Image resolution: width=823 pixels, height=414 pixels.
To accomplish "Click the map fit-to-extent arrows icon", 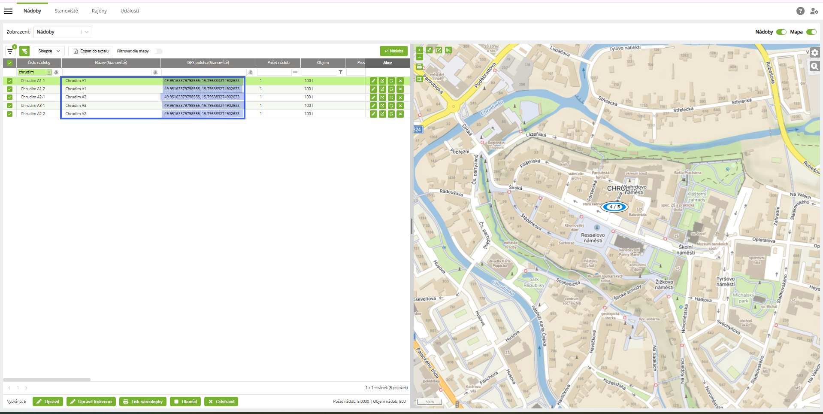I will 429,50.
